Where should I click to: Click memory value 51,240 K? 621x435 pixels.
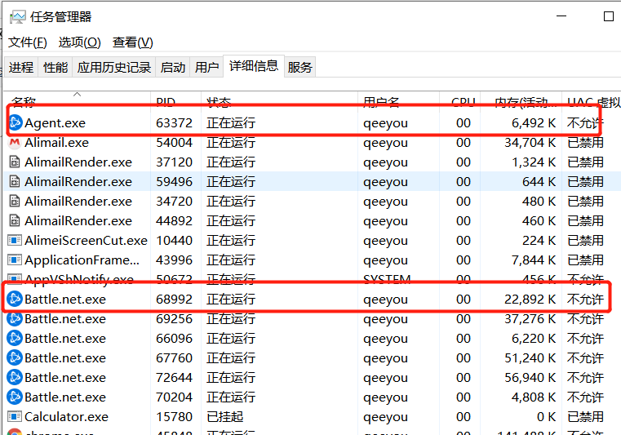coord(530,357)
